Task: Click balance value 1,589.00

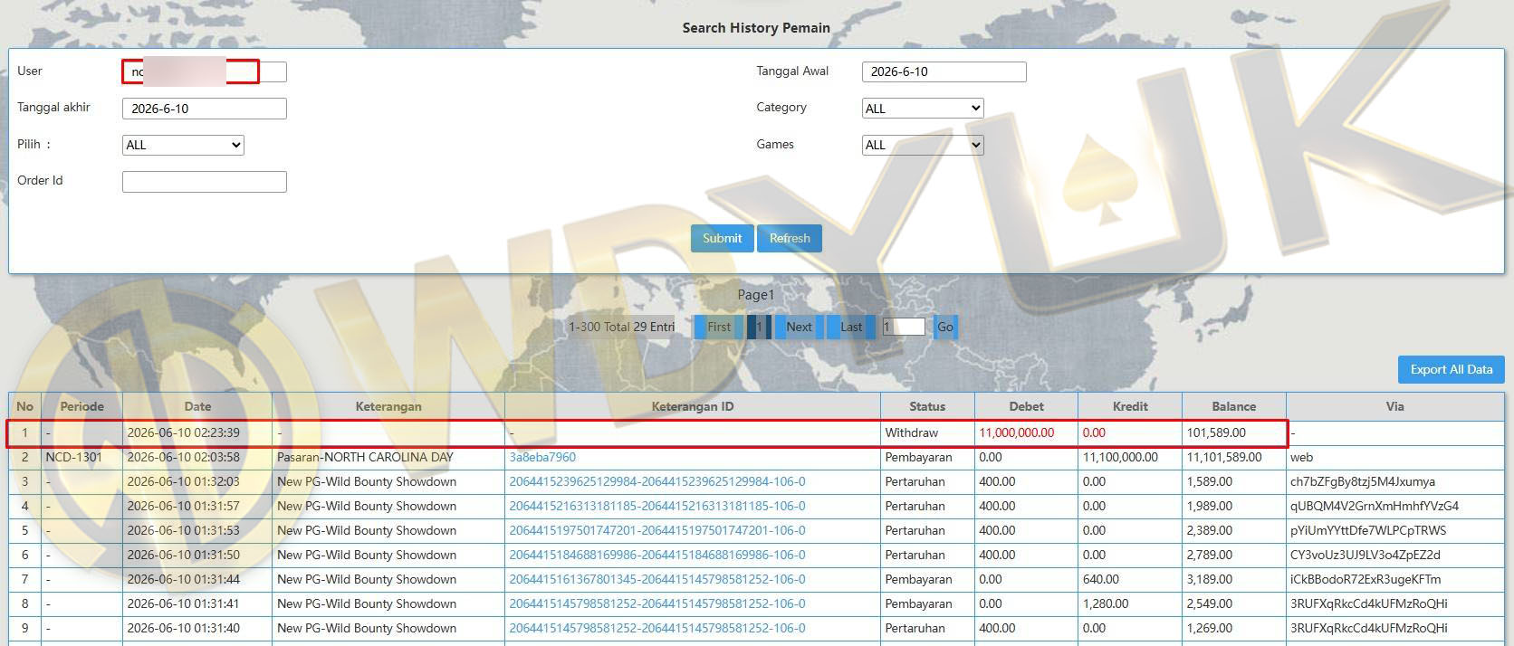Action: (1209, 481)
